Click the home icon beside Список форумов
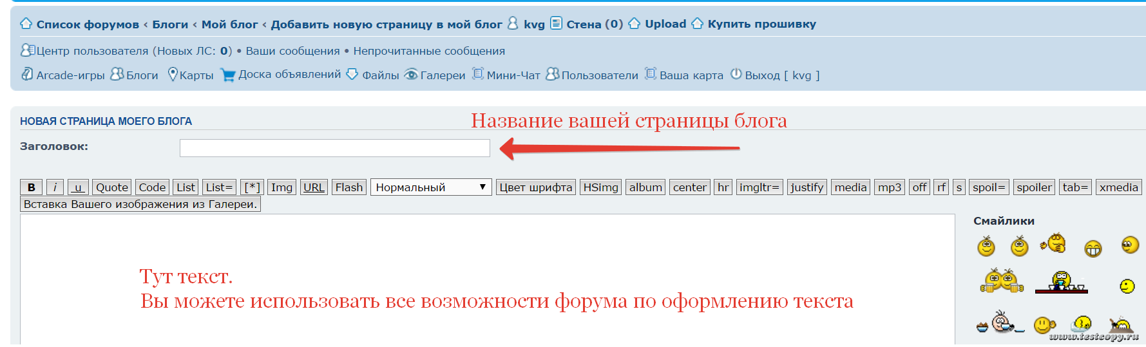Screen dimensions: 1146x347 26,24
